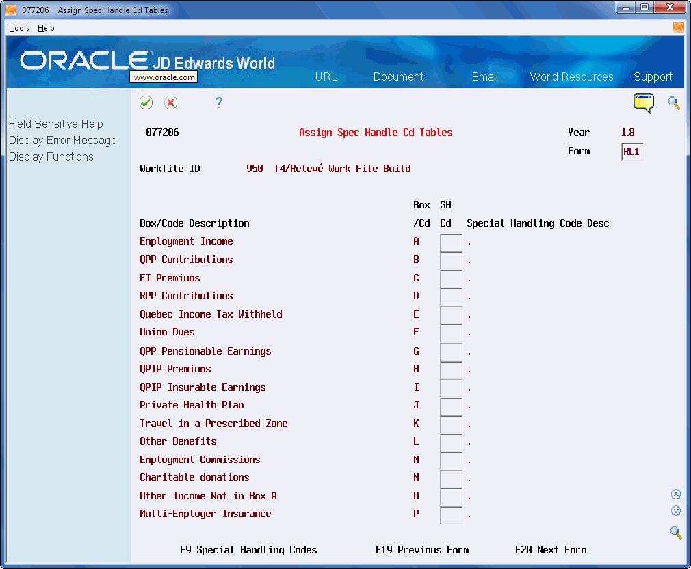This screenshot has width=691, height=569.
Task: Click SH Cd field for QPP Contributions
Action: click(x=452, y=261)
